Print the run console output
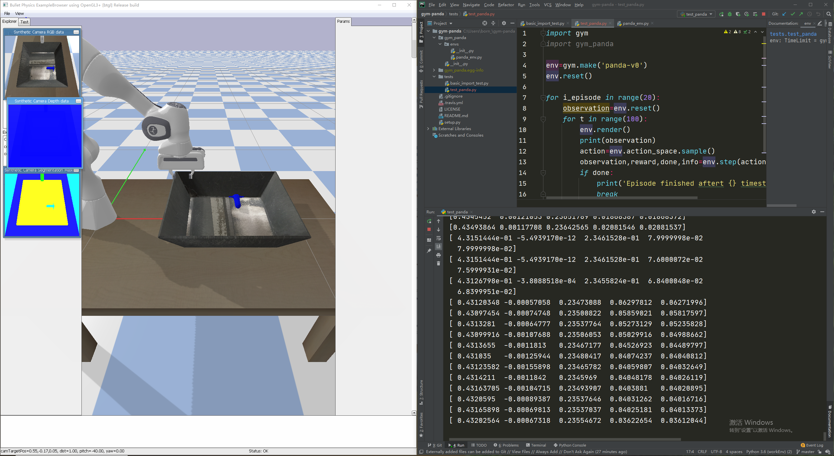The height and width of the screenshot is (456, 834). click(439, 255)
